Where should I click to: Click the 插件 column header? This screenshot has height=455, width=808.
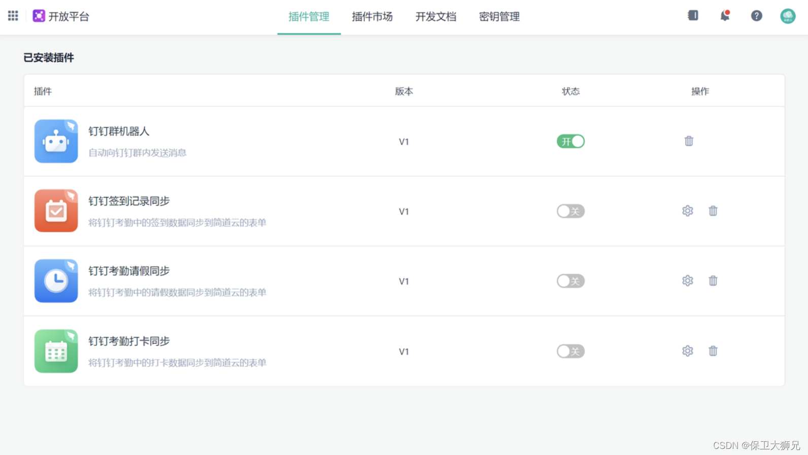point(43,91)
